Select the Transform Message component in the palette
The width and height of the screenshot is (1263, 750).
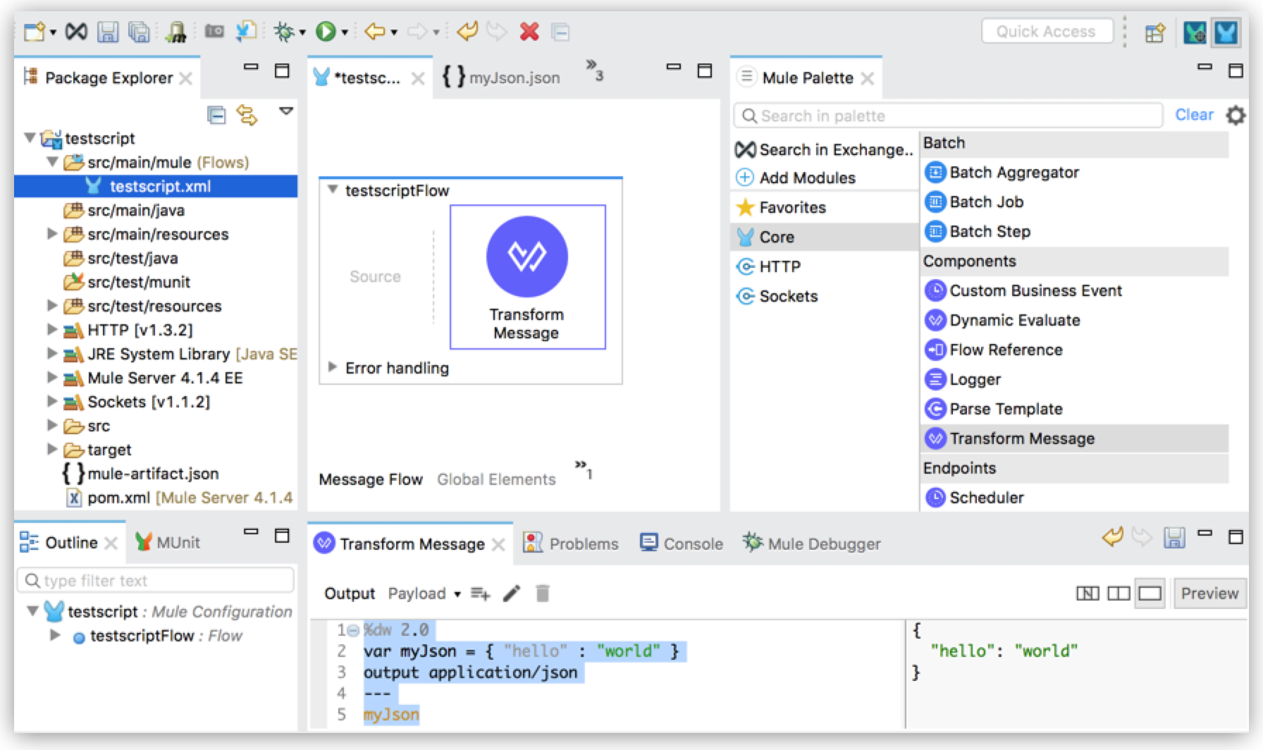pyautogui.click(x=1022, y=438)
